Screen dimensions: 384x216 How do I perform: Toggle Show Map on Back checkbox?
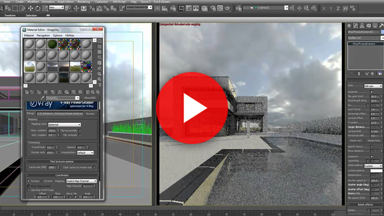pos(28,186)
